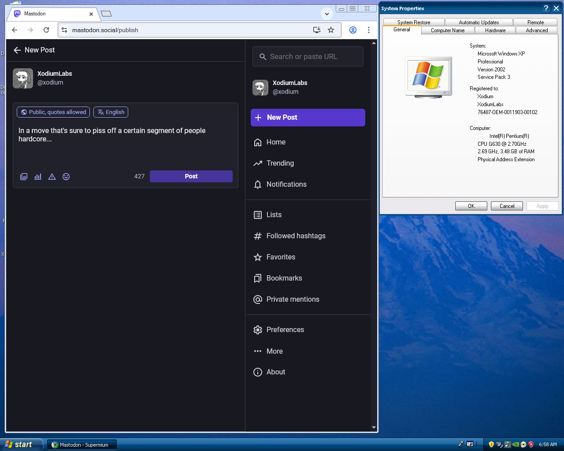Click the language bar tools icon beside the microphone

(470, 444)
